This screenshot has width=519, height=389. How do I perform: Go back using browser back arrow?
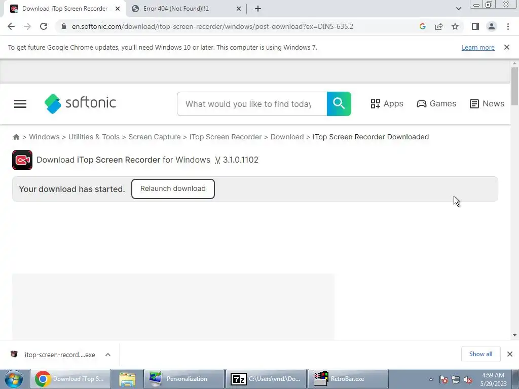click(11, 26)
